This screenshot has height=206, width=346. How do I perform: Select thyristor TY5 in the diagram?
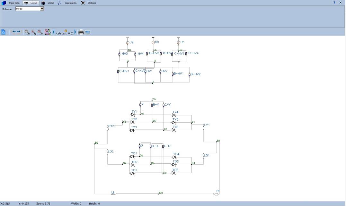(174, 123)
